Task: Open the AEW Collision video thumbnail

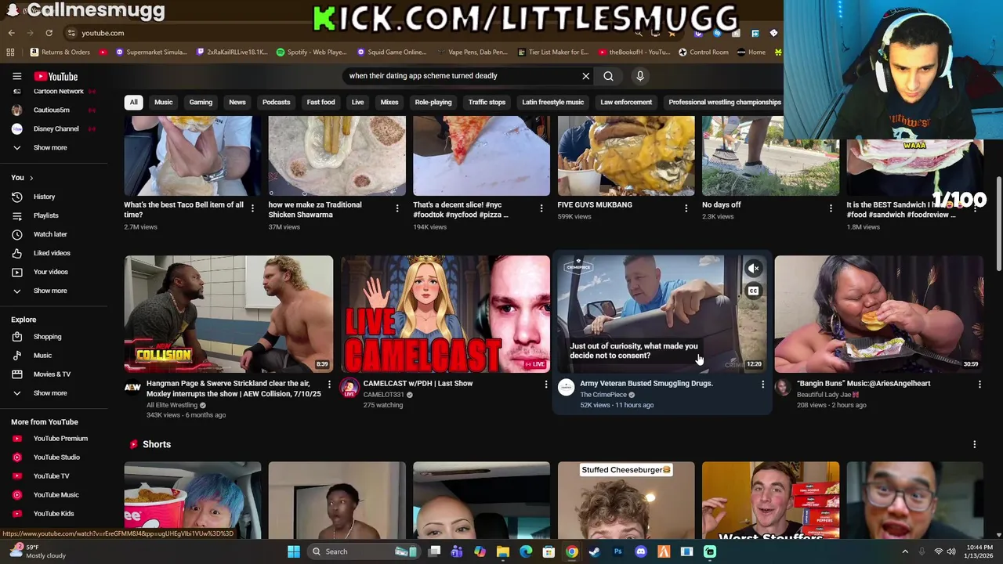Action: (229, 314)
